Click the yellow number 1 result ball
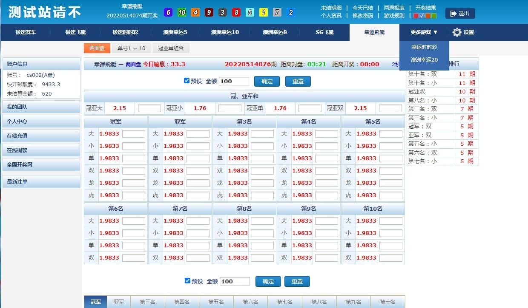 coord(264,12)
